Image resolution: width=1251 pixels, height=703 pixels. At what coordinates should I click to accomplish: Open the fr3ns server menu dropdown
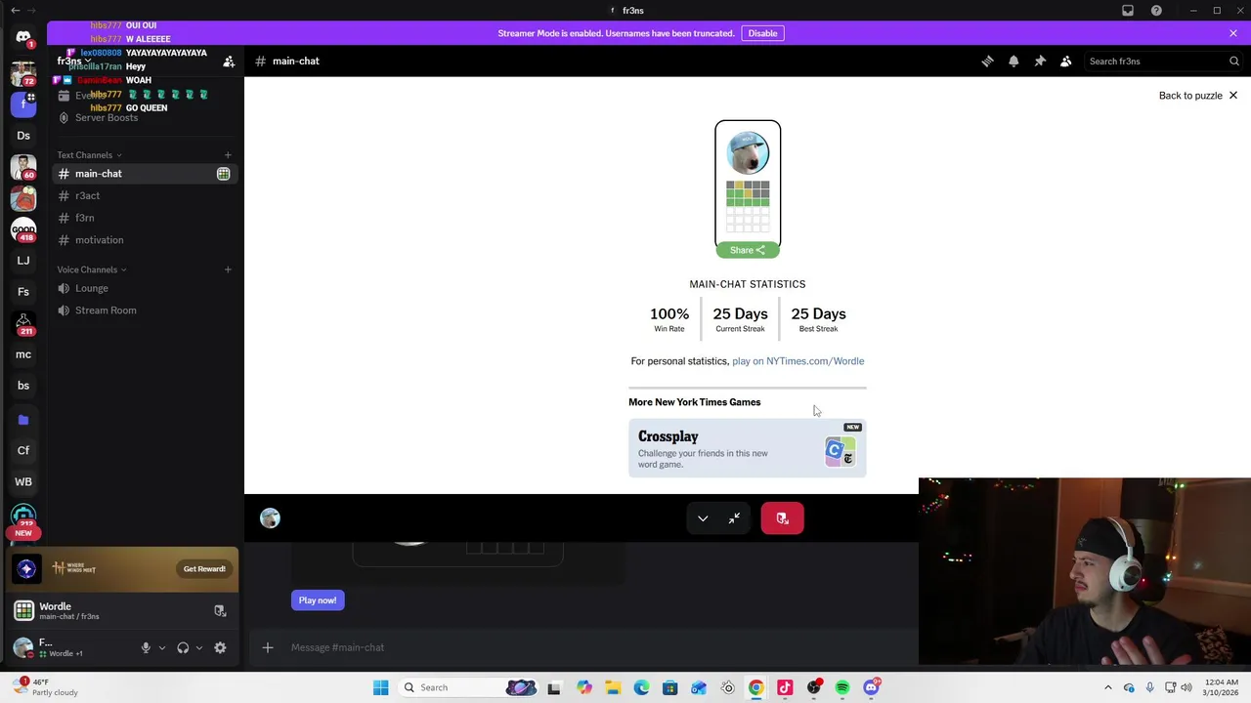pyautogui.click(x=74, y=61)
